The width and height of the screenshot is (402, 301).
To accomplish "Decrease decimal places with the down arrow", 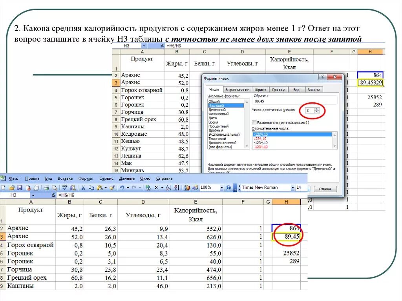I will tap(317, 112).
